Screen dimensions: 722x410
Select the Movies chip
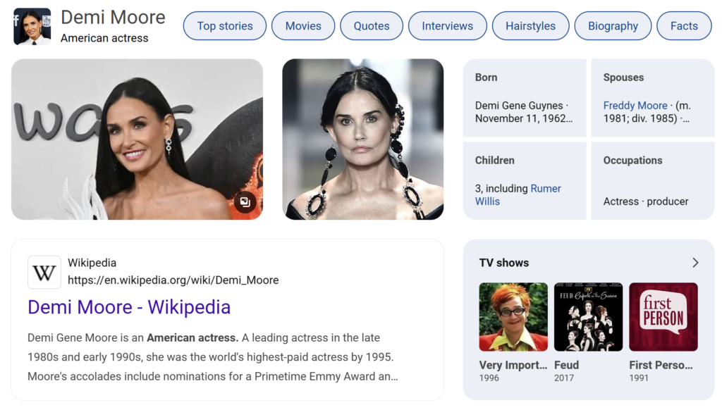[x=303, y=26]
